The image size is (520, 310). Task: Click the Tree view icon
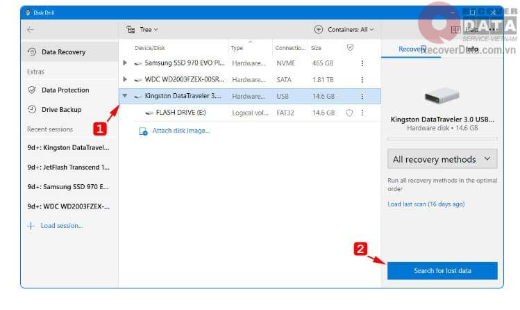[131, 29]
